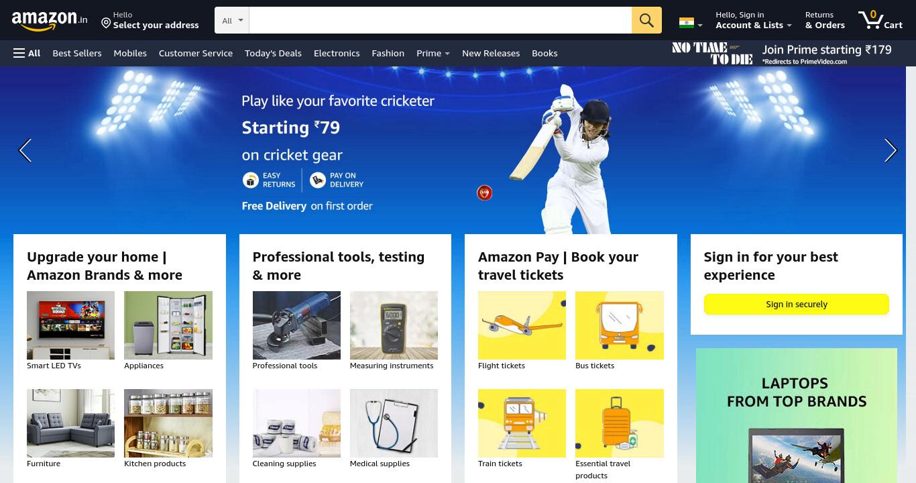The image size is (916, 483).
Task: Click into the search input field
Action: click(x=440, y=20)
